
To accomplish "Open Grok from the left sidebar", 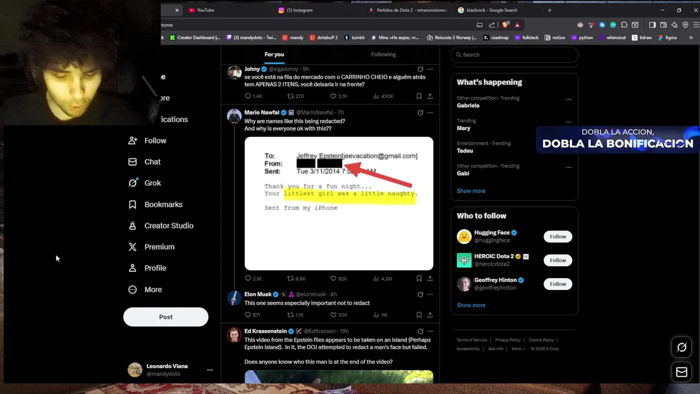I will pos(144,183).
